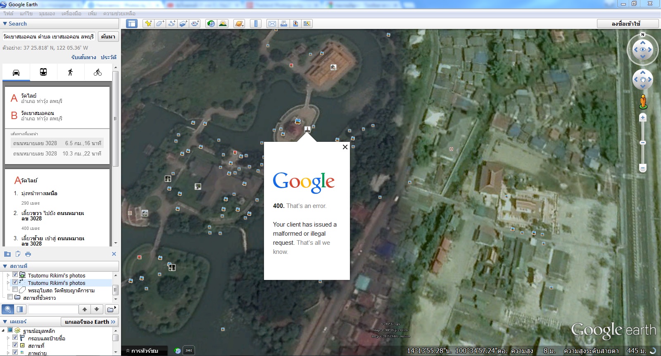This screenshot has width=661, height=356.
Task: Start the Record a Tour tool
Action: coord(195,24)
